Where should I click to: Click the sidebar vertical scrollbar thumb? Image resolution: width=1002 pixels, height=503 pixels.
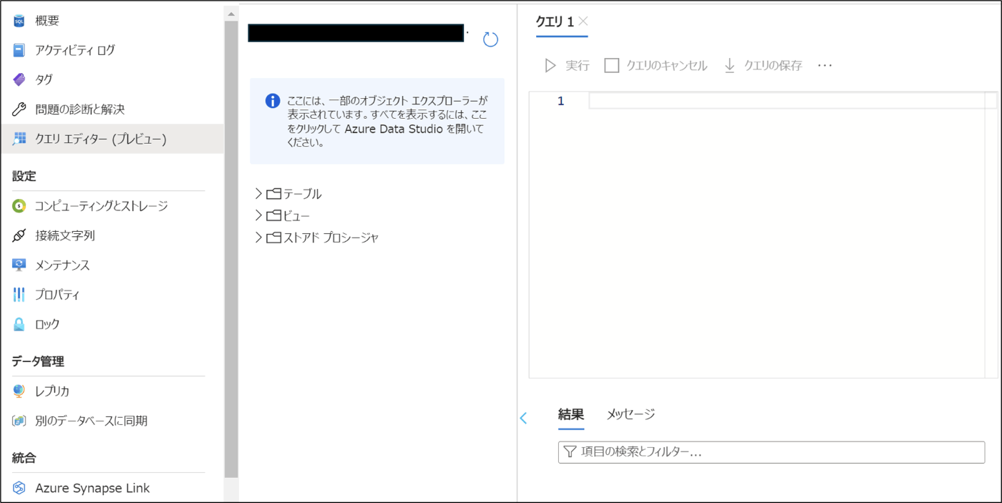(231, 249)
